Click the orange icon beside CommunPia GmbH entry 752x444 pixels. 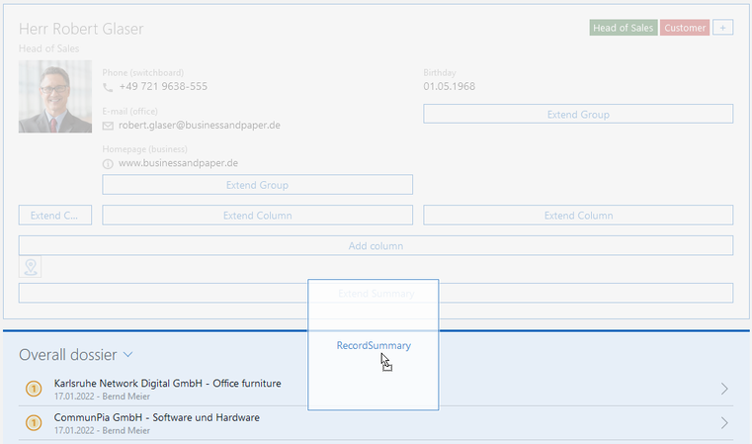[34, 423]
